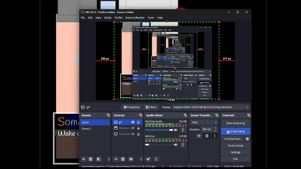Open the File menu
This screenshot has width=301, height=169.
click(83, 18)
